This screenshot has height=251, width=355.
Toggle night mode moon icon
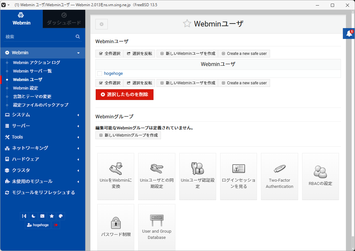(33, 216)
